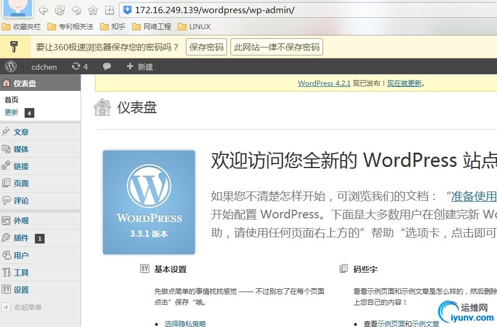This screenshot has height=327, width=497.
Task: Click the appearance icon beside 外观
Action: tap(6, 220)
